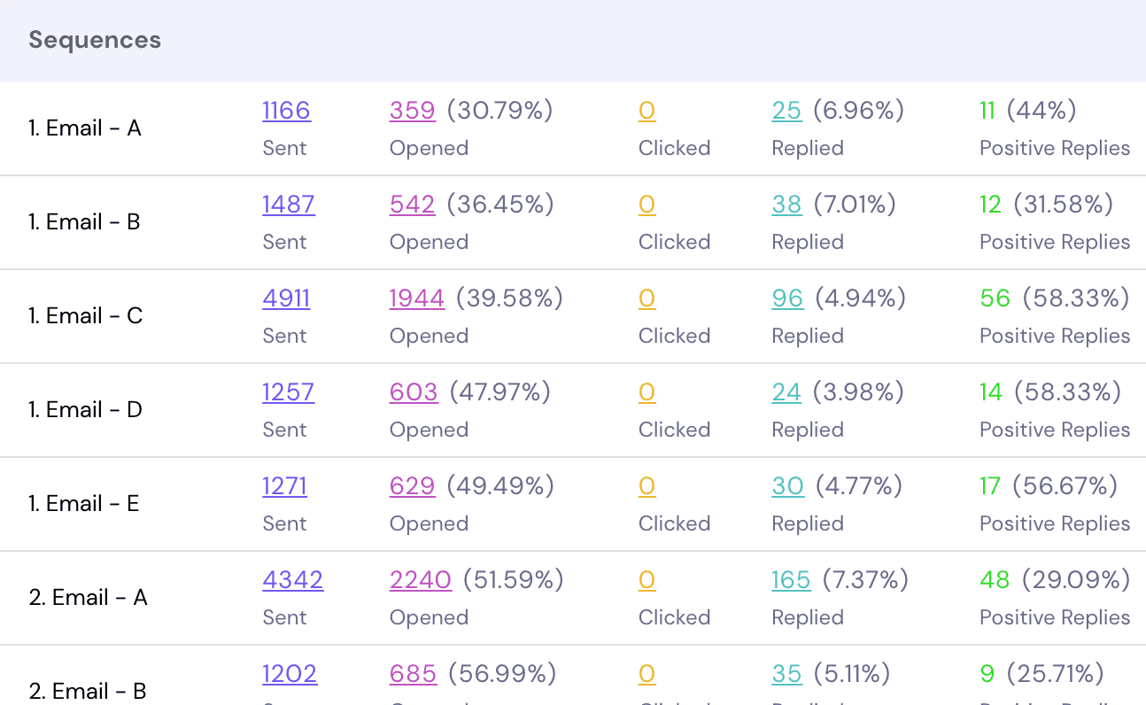The height and width of the screenshot is (705, 1146).
Task: Open the 25 Replied link for Email A
Action: pos(786,110)
